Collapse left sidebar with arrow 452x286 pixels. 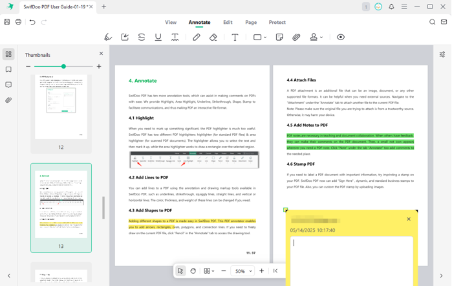(9, 276)
